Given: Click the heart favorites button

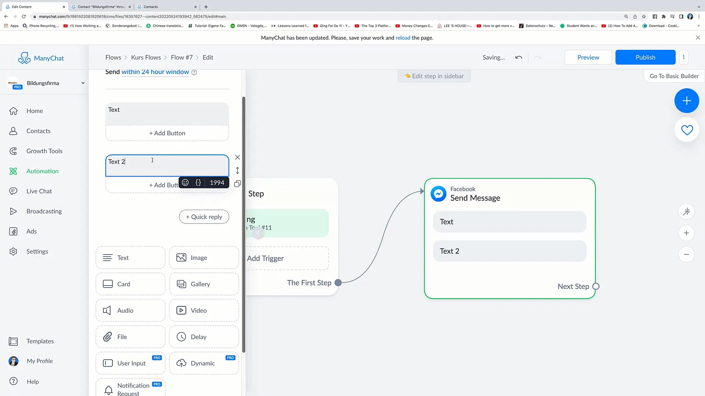Looking at the screenshot, I should [x=686, y=130].
